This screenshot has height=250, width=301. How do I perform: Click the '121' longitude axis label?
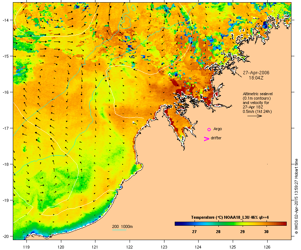tap(95, 247)
